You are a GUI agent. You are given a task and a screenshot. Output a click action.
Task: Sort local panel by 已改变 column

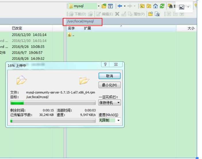17,28
